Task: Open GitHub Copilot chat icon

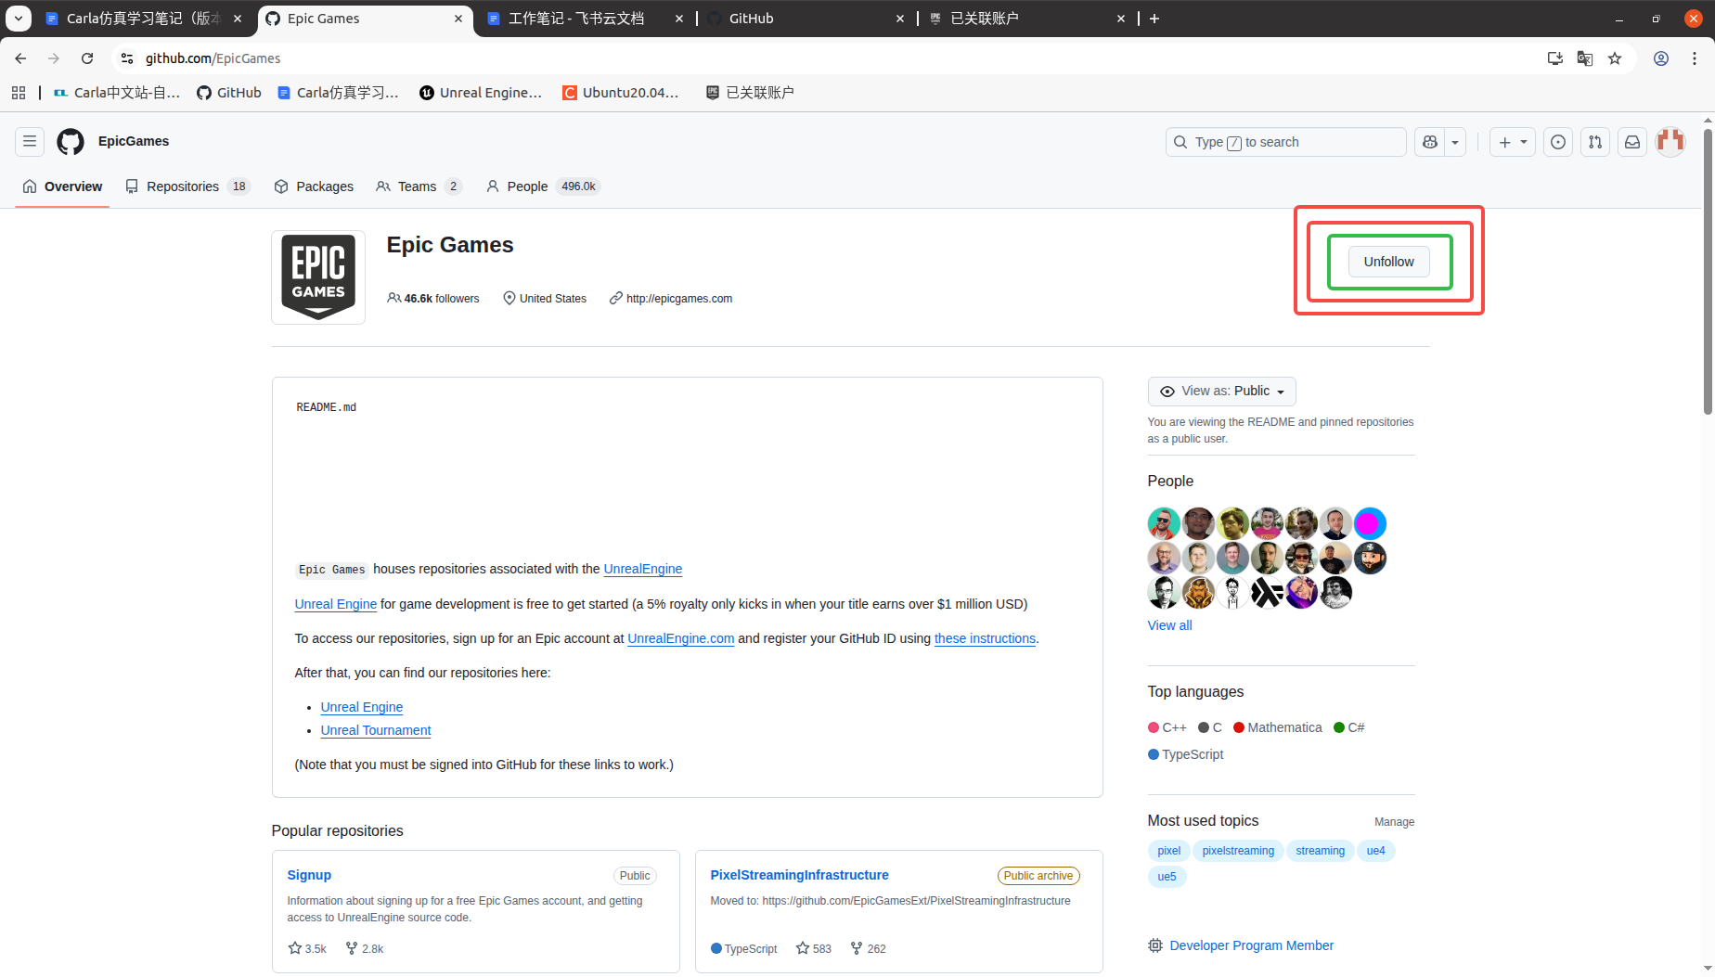Action: point(1430,142)
